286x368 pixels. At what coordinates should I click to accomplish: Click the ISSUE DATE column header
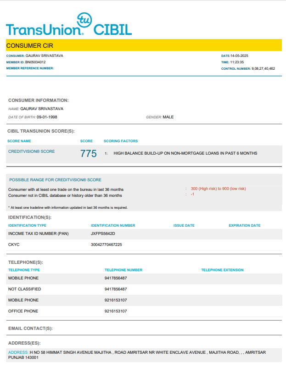click(x=184, y=225)
